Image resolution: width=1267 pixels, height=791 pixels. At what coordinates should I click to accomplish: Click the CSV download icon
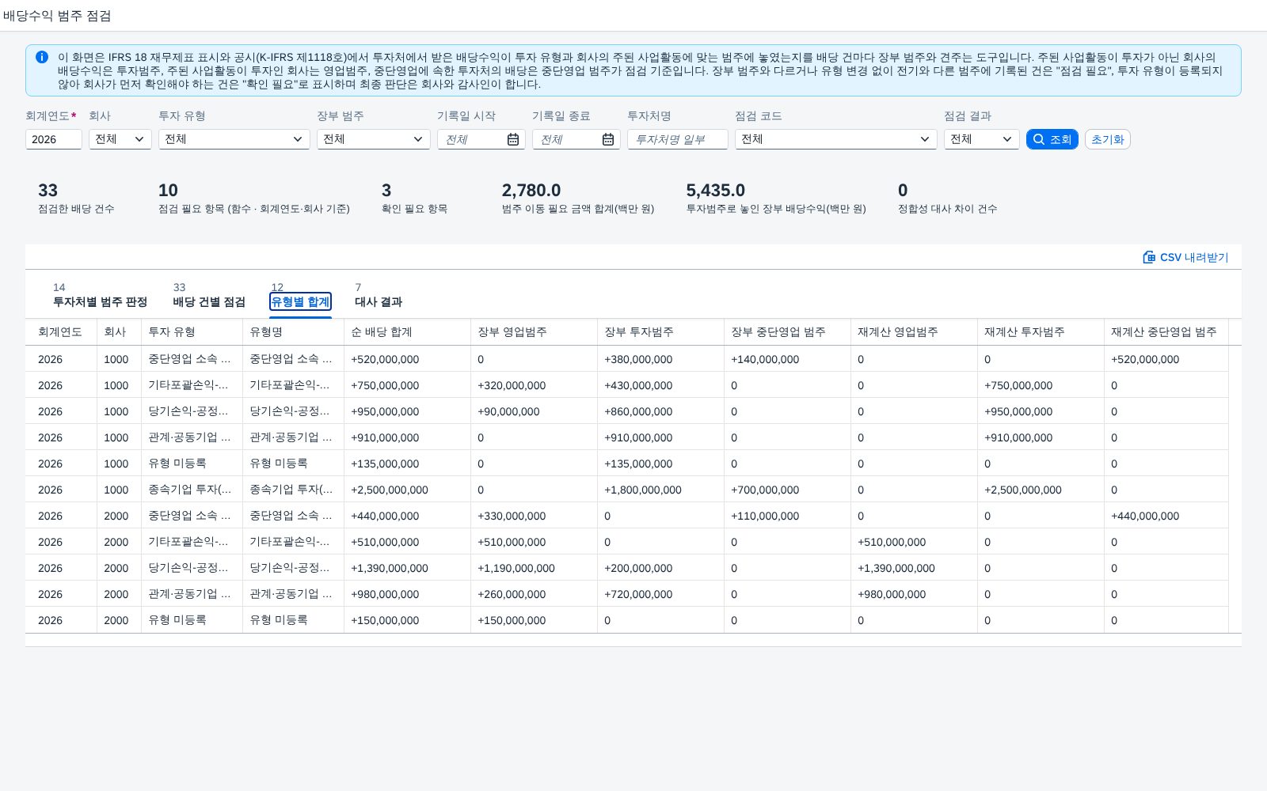1149,257
